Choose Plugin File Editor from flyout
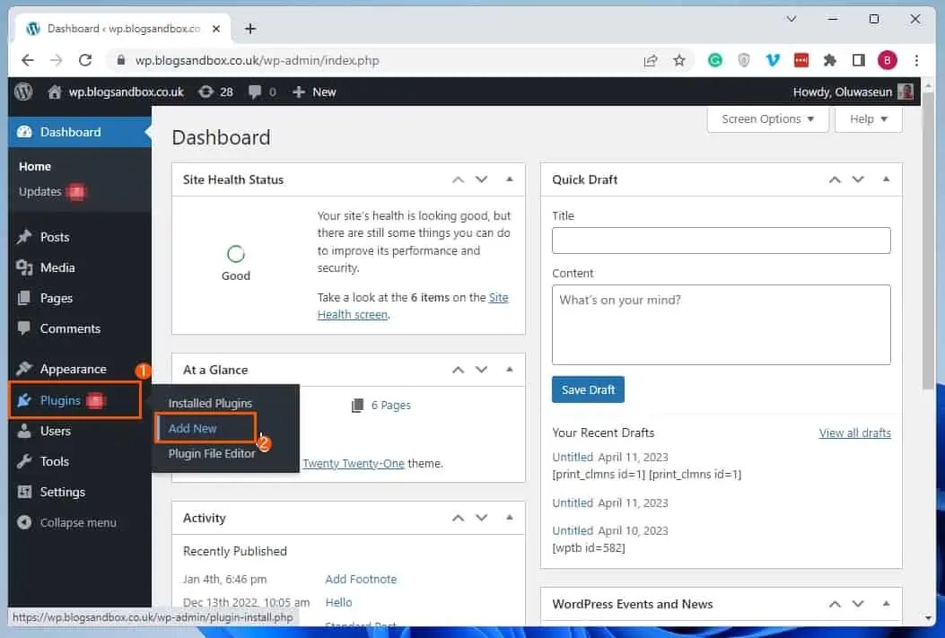 [212, 454]
